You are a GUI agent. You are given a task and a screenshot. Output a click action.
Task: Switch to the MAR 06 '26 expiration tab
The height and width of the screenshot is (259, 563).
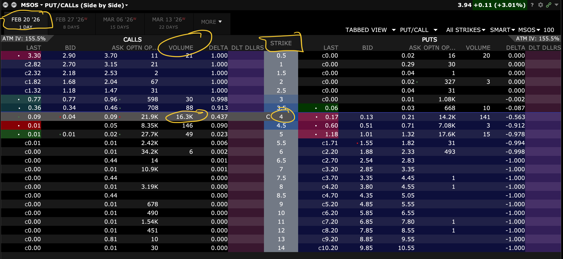(119, 23)
